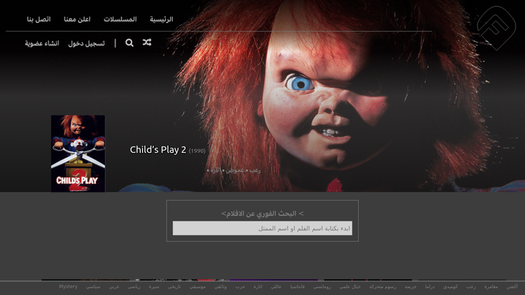Select أكشن genre in bottom bar
The image size is (525, 295).
coord(512,287)
